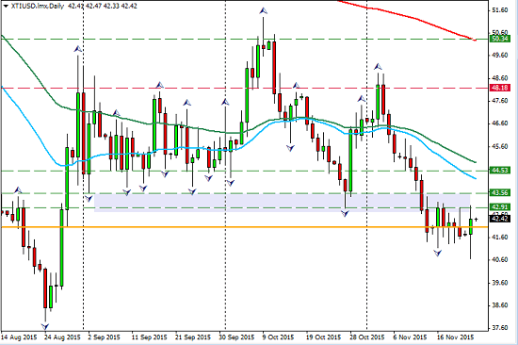The image size is (518, 345).
Task: Click the green 50.34 price level label
Action: coord(500,39)
